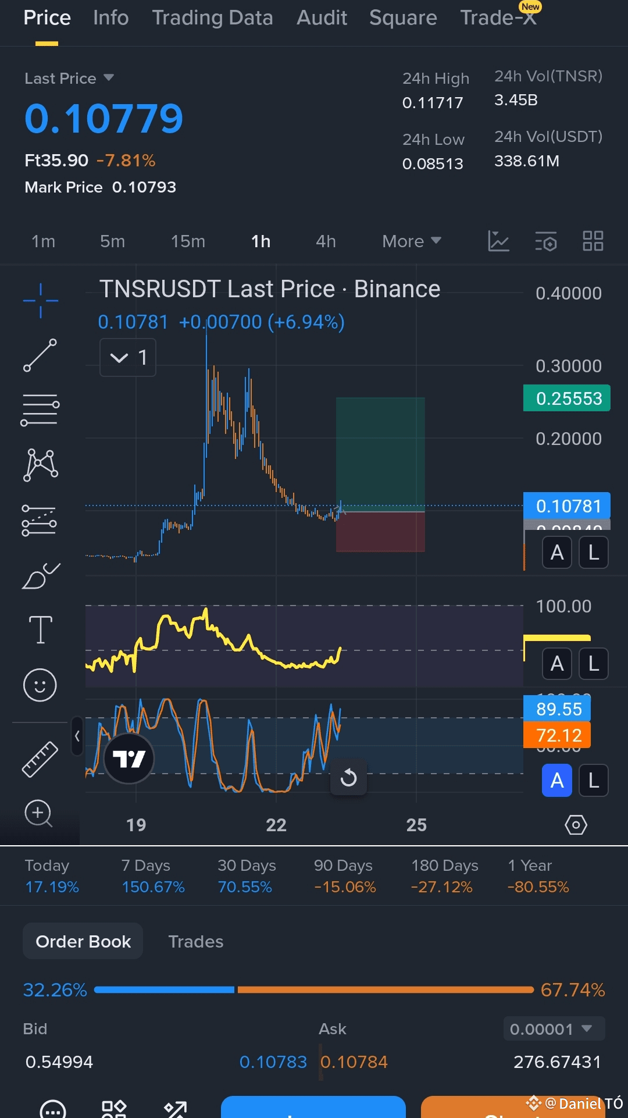Select the trend line drawing tool
The width and height of the screenshot is (628, 1118).
40,355
